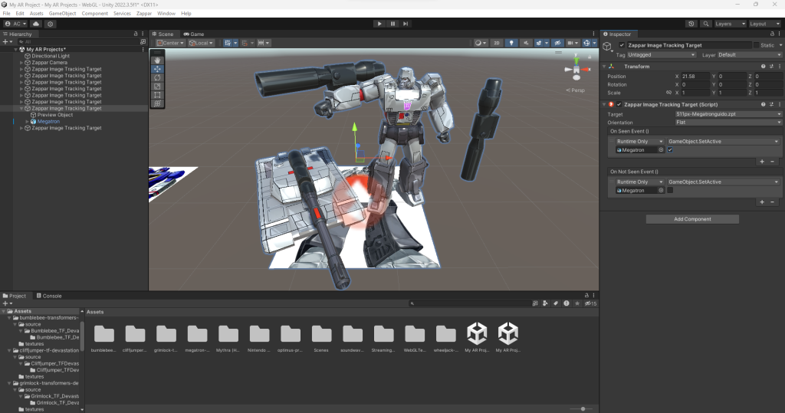Screen dimensions: 785x413
Task: Open the Undo History clock icon
Action: 691,24
